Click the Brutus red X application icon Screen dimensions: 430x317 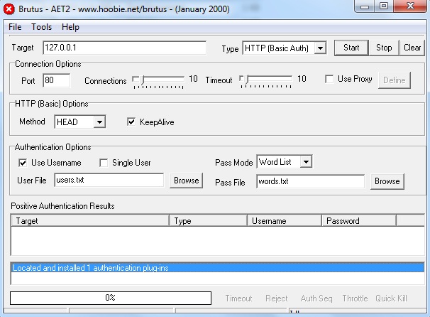[x=9, y=9]
